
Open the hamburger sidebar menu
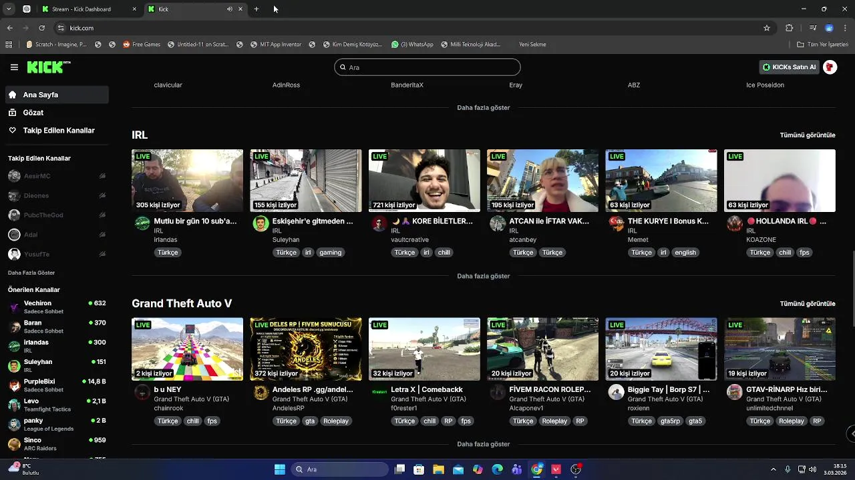coord(14,67)
